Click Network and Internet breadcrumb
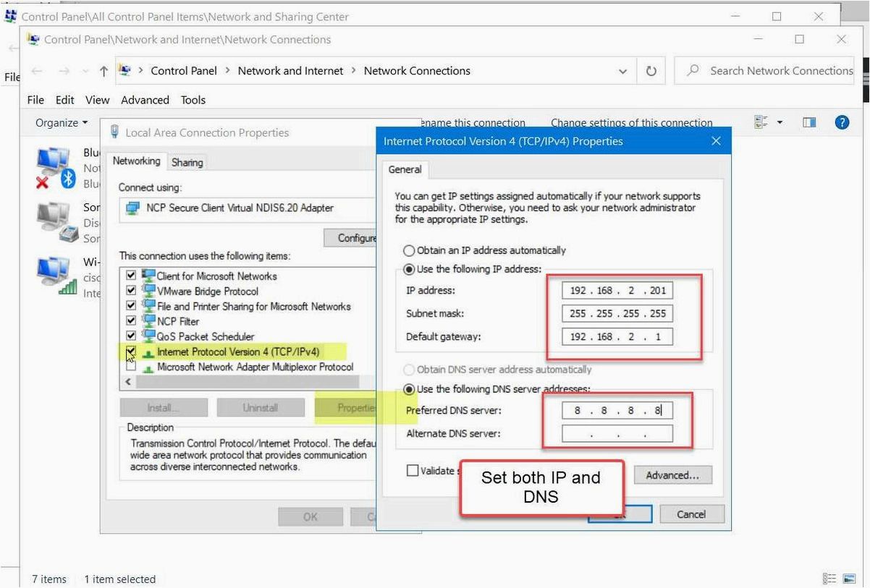870x588 pixels. coord(290,71)
